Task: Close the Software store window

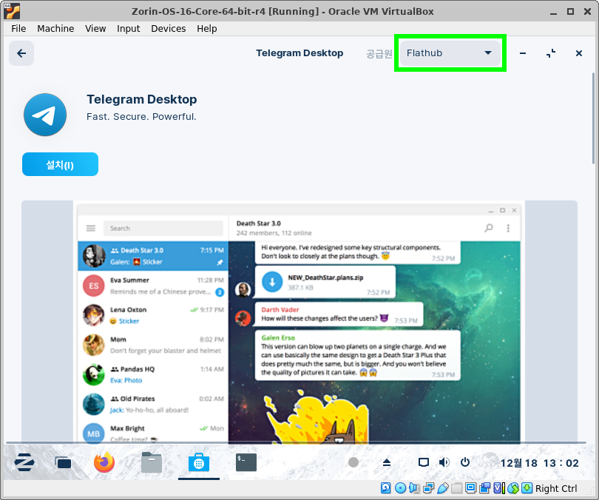Action: coord(579,53)
